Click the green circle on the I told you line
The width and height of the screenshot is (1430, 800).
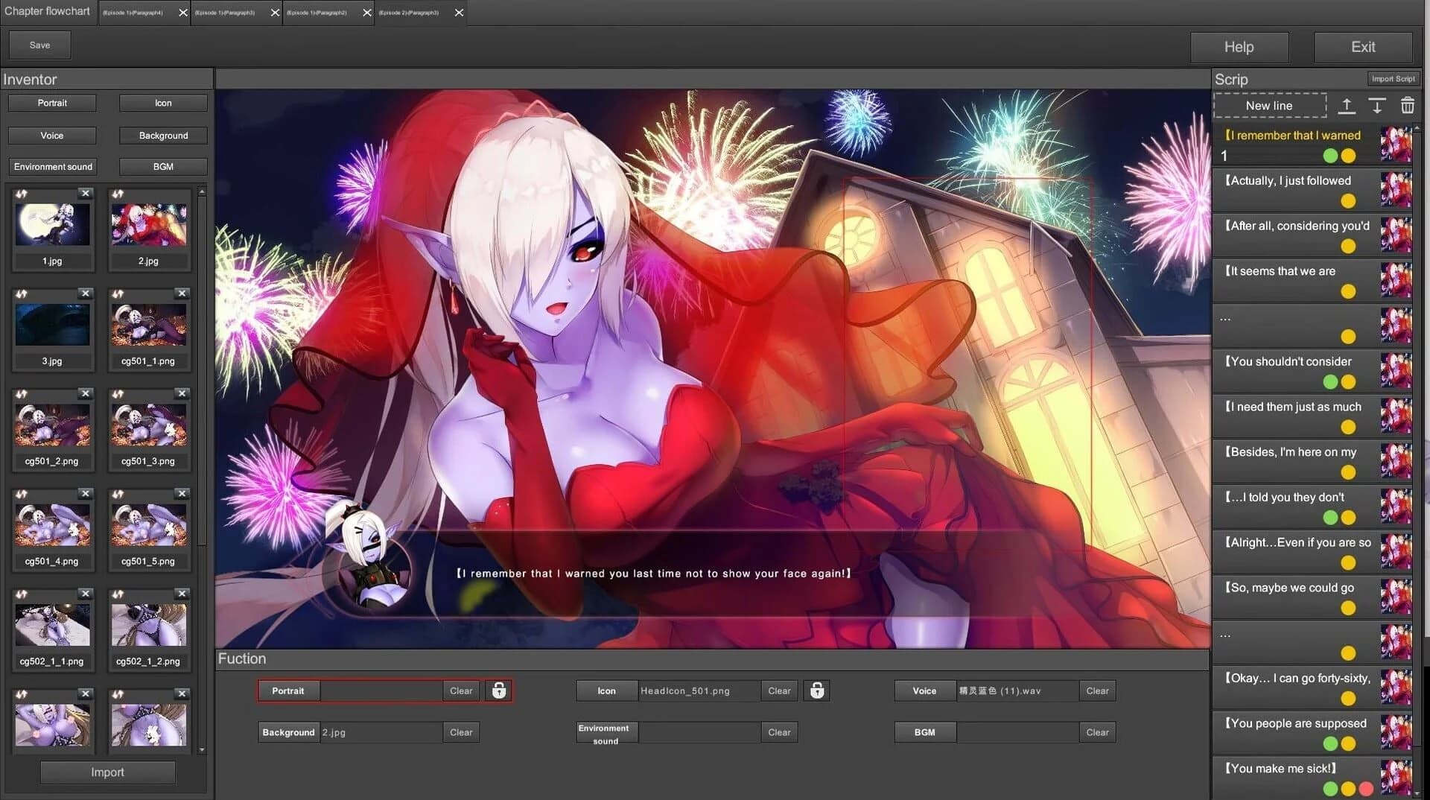[1330, 517]
